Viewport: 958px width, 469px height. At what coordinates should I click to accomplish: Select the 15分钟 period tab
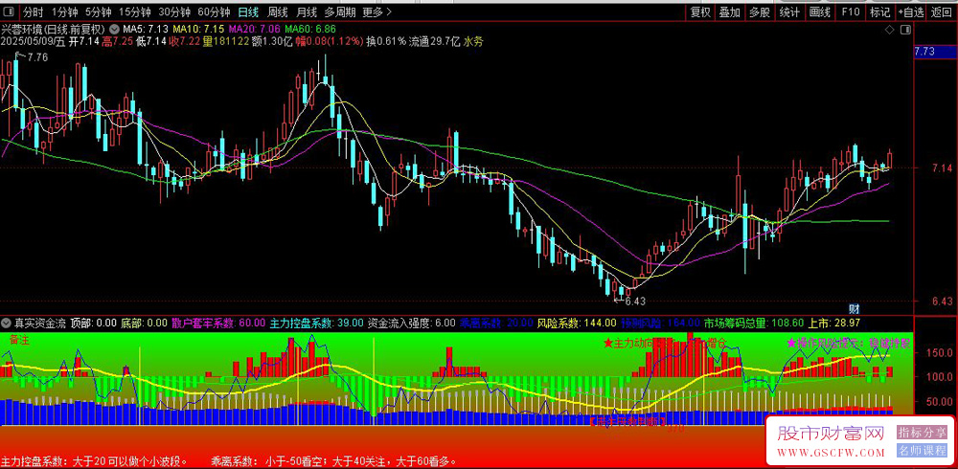pyautogui.click(x=134, y=11)
